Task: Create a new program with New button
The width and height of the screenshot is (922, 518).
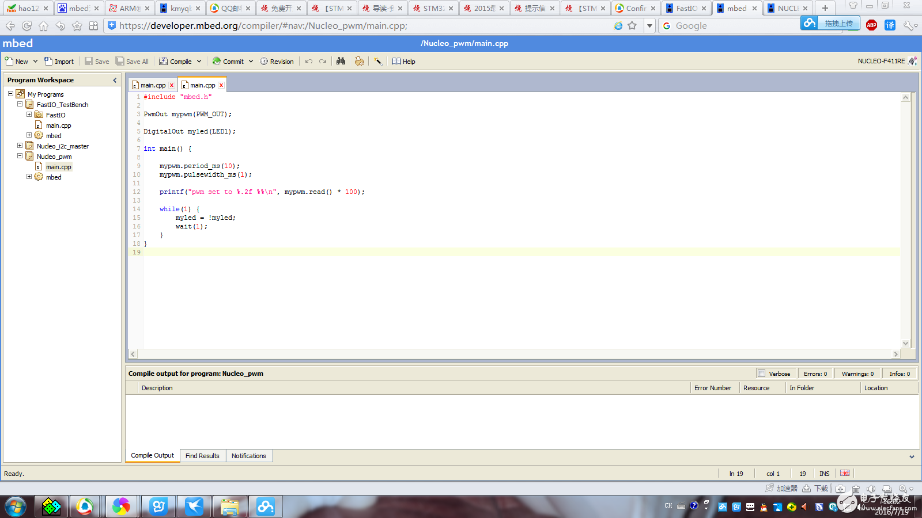Action: point(16,62)
